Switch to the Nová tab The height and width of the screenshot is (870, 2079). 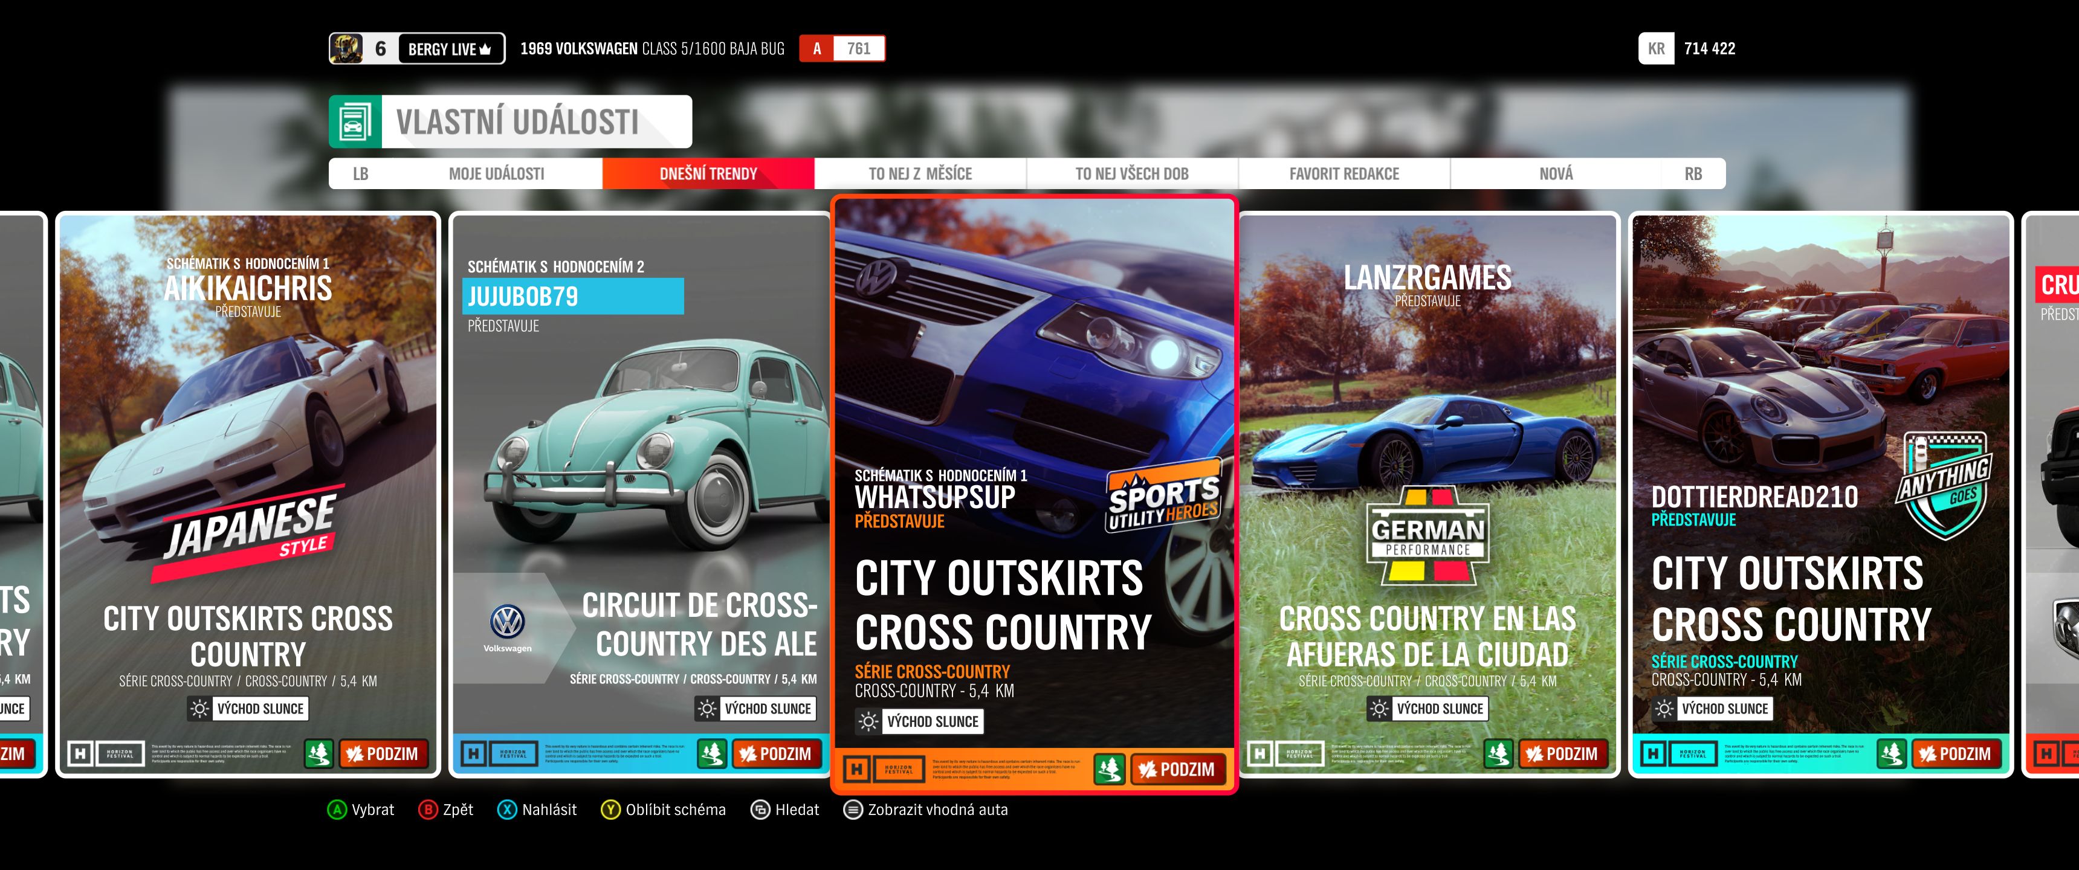[x=1556, y=173]
